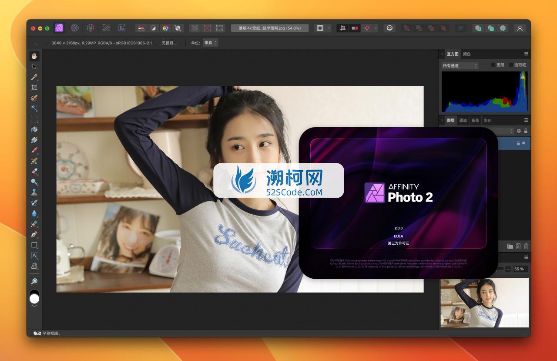Switch to the 库存 stock tab
Screen dimensions: 557x361
(x=487, y=120)
